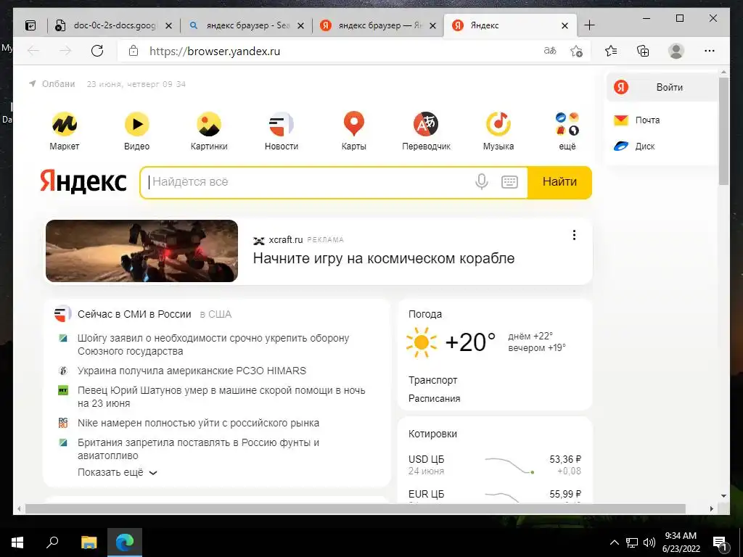Open the Новости service icon
The image size is (743, 557).
(282, 125)
